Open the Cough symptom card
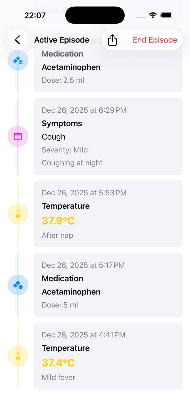 (108, 136)
